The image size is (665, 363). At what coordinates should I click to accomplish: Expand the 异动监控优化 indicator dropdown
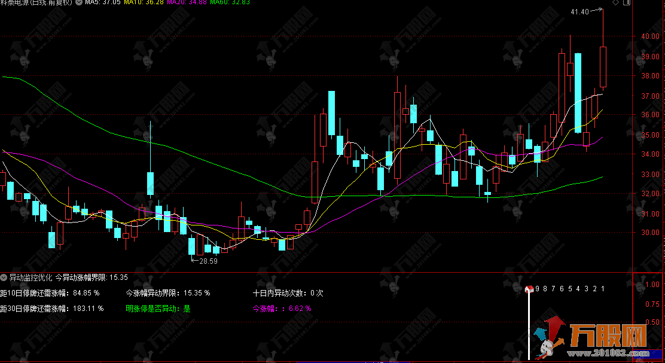click(4, 277)
